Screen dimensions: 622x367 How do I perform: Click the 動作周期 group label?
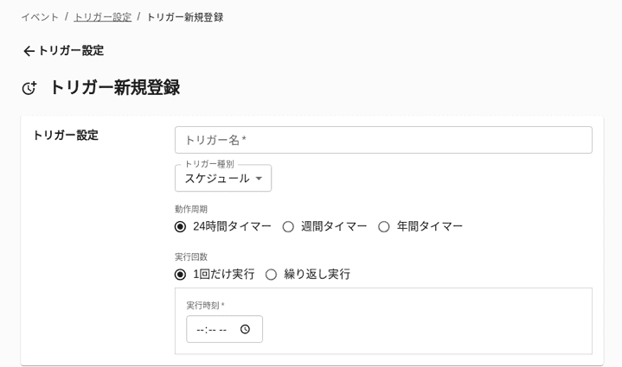click(x=191, y=209)
